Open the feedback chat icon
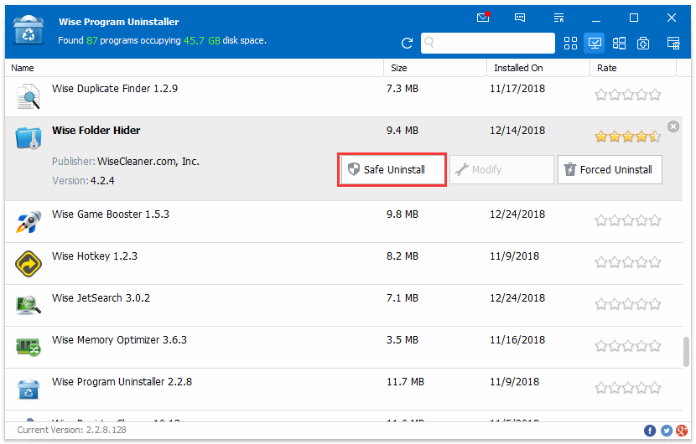The image size is (696, 444). tap(520, 18)
